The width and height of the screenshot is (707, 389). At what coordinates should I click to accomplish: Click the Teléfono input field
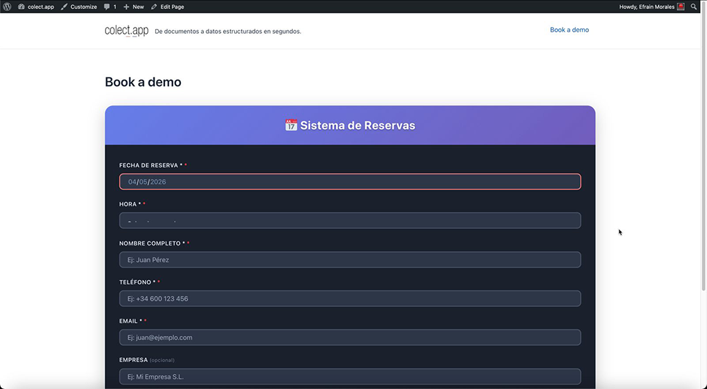click(350, 299)
